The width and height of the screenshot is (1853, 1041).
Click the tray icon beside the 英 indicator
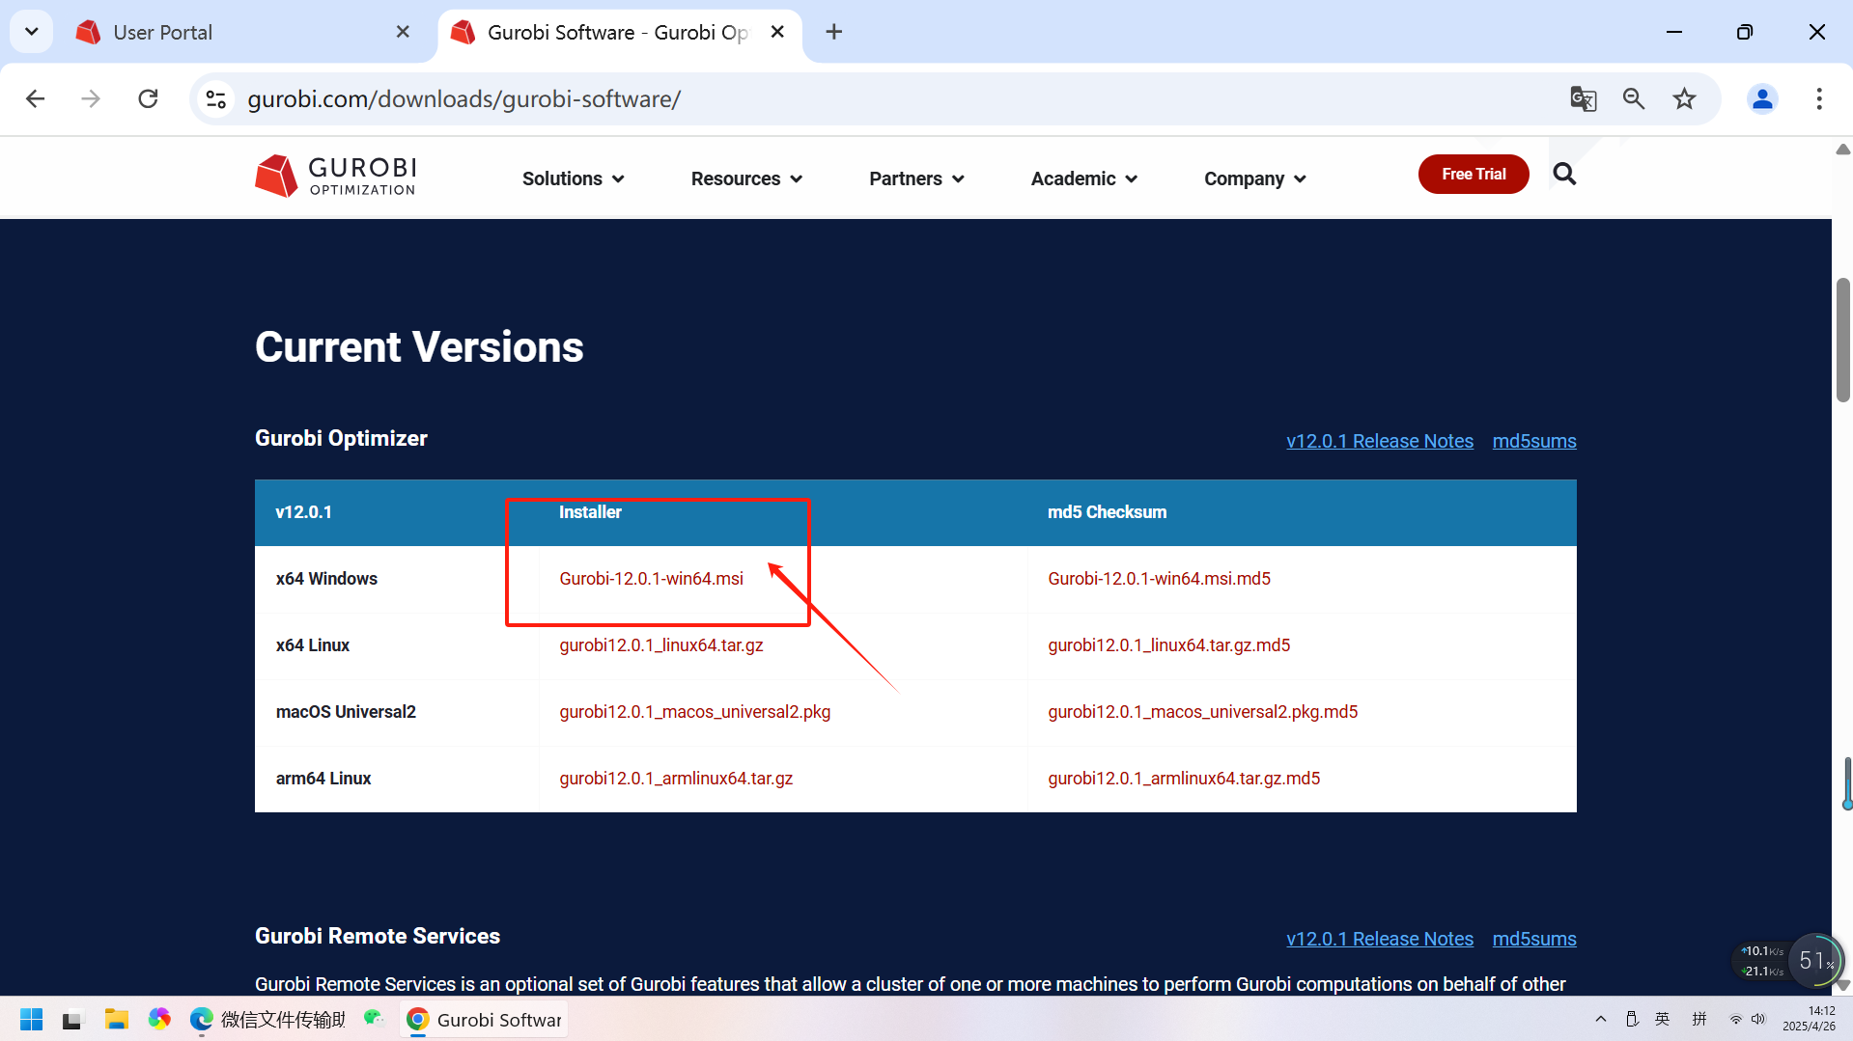pos(1632,1019)
